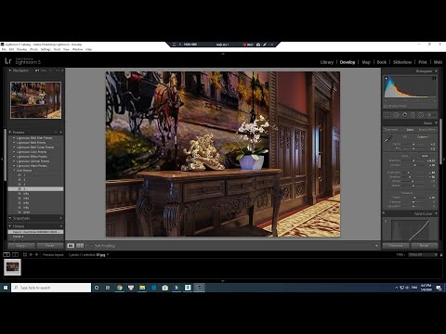Expand Lightroom Color Presets folder
446x334 pixels.
(x=14, y=152)
